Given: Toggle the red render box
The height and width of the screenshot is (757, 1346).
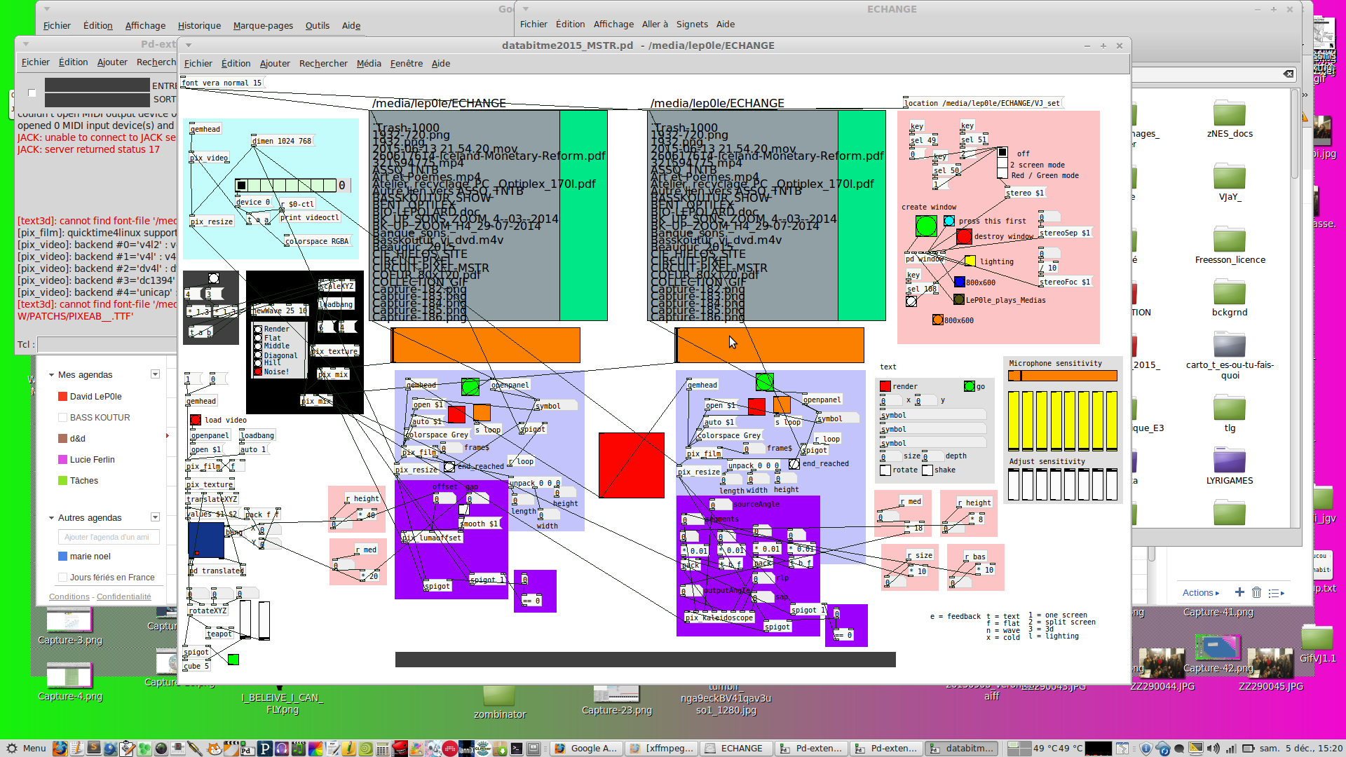Looking at the screenshot, I should tap(885, 386).
